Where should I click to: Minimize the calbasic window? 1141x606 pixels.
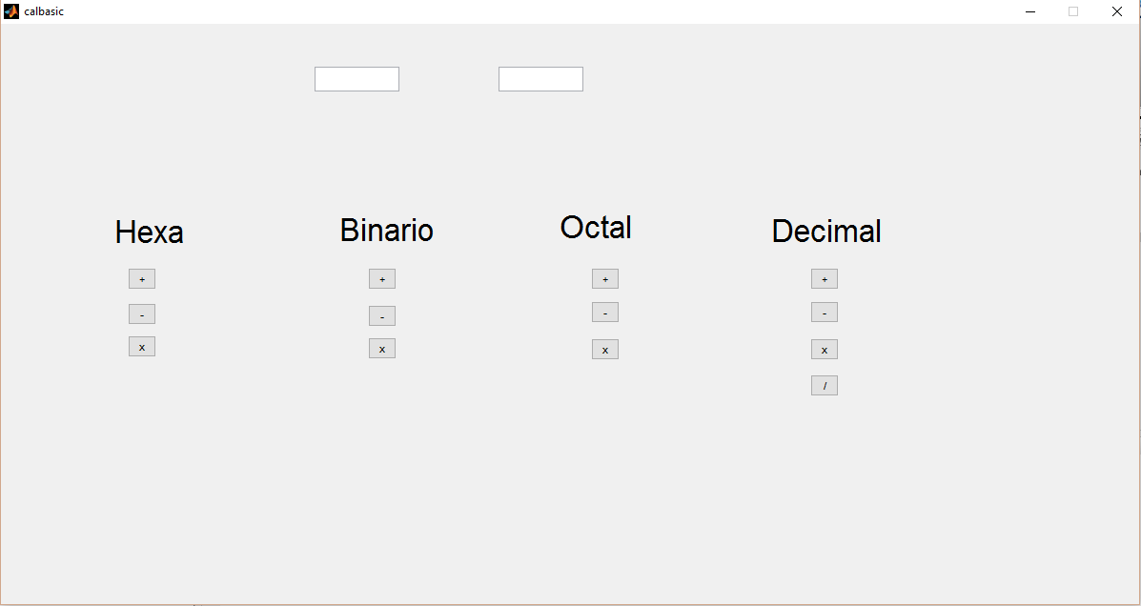click(1029, 11)
